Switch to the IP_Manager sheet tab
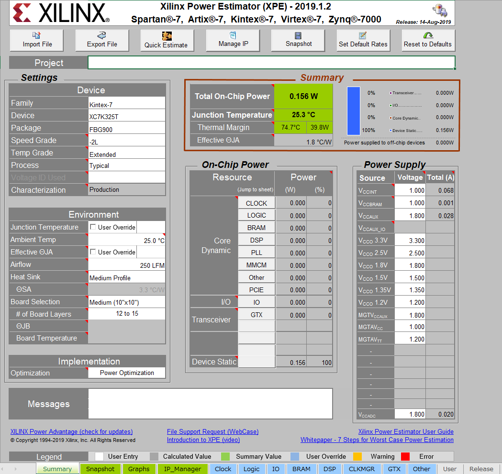Viewport: 502px width, 474px height. [x=182, y=469]
